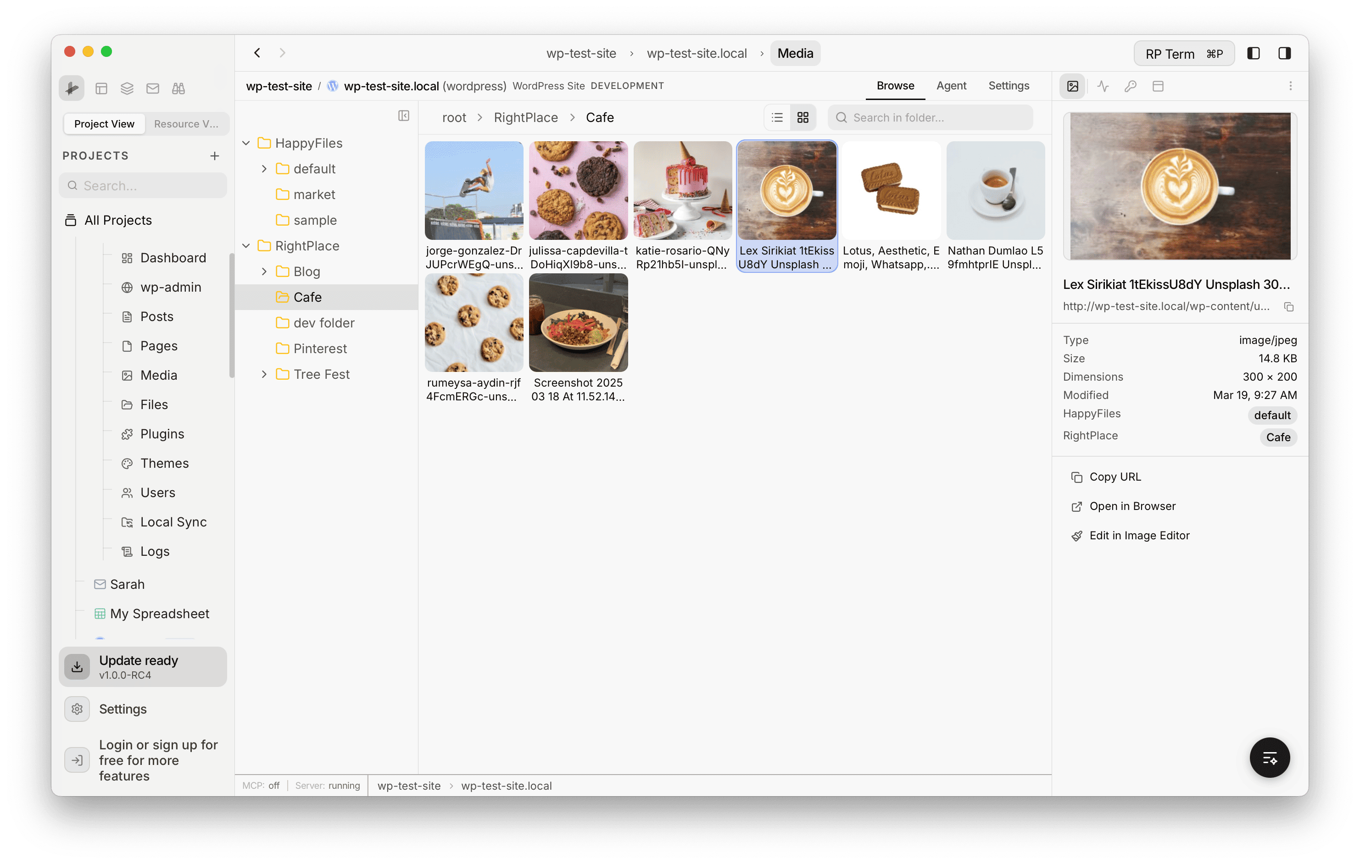
Task: Switch to the Agent tab
Action: (x=951, y=86)
